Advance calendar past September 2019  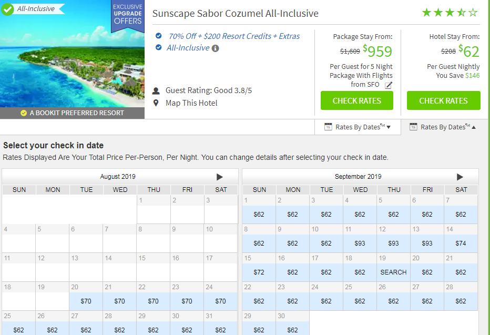point(460,177)
